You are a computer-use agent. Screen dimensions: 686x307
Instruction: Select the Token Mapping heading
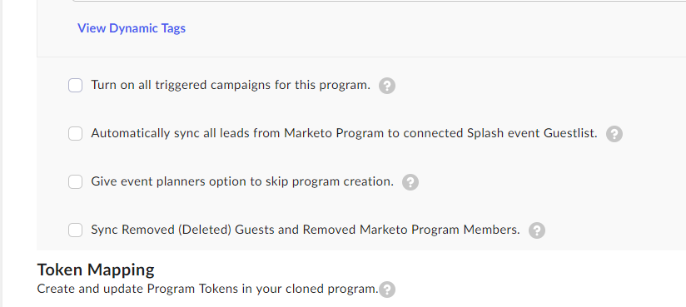[x=96, y=270]
